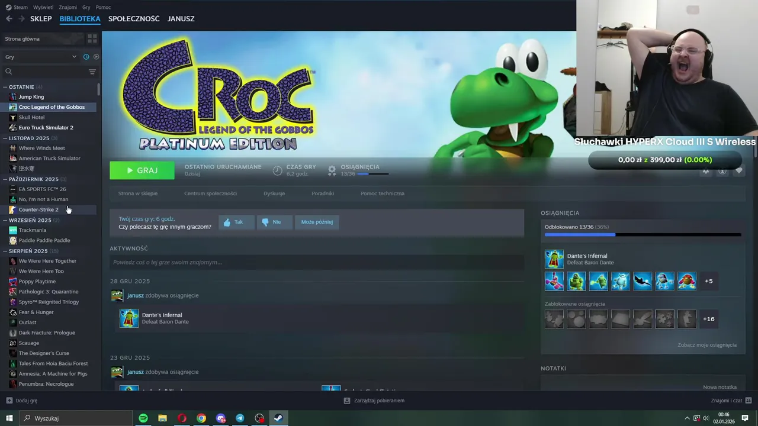Open File Explorer from the taskbar
The width and height of the screenshot is (758, 426).
pos(162,418)
